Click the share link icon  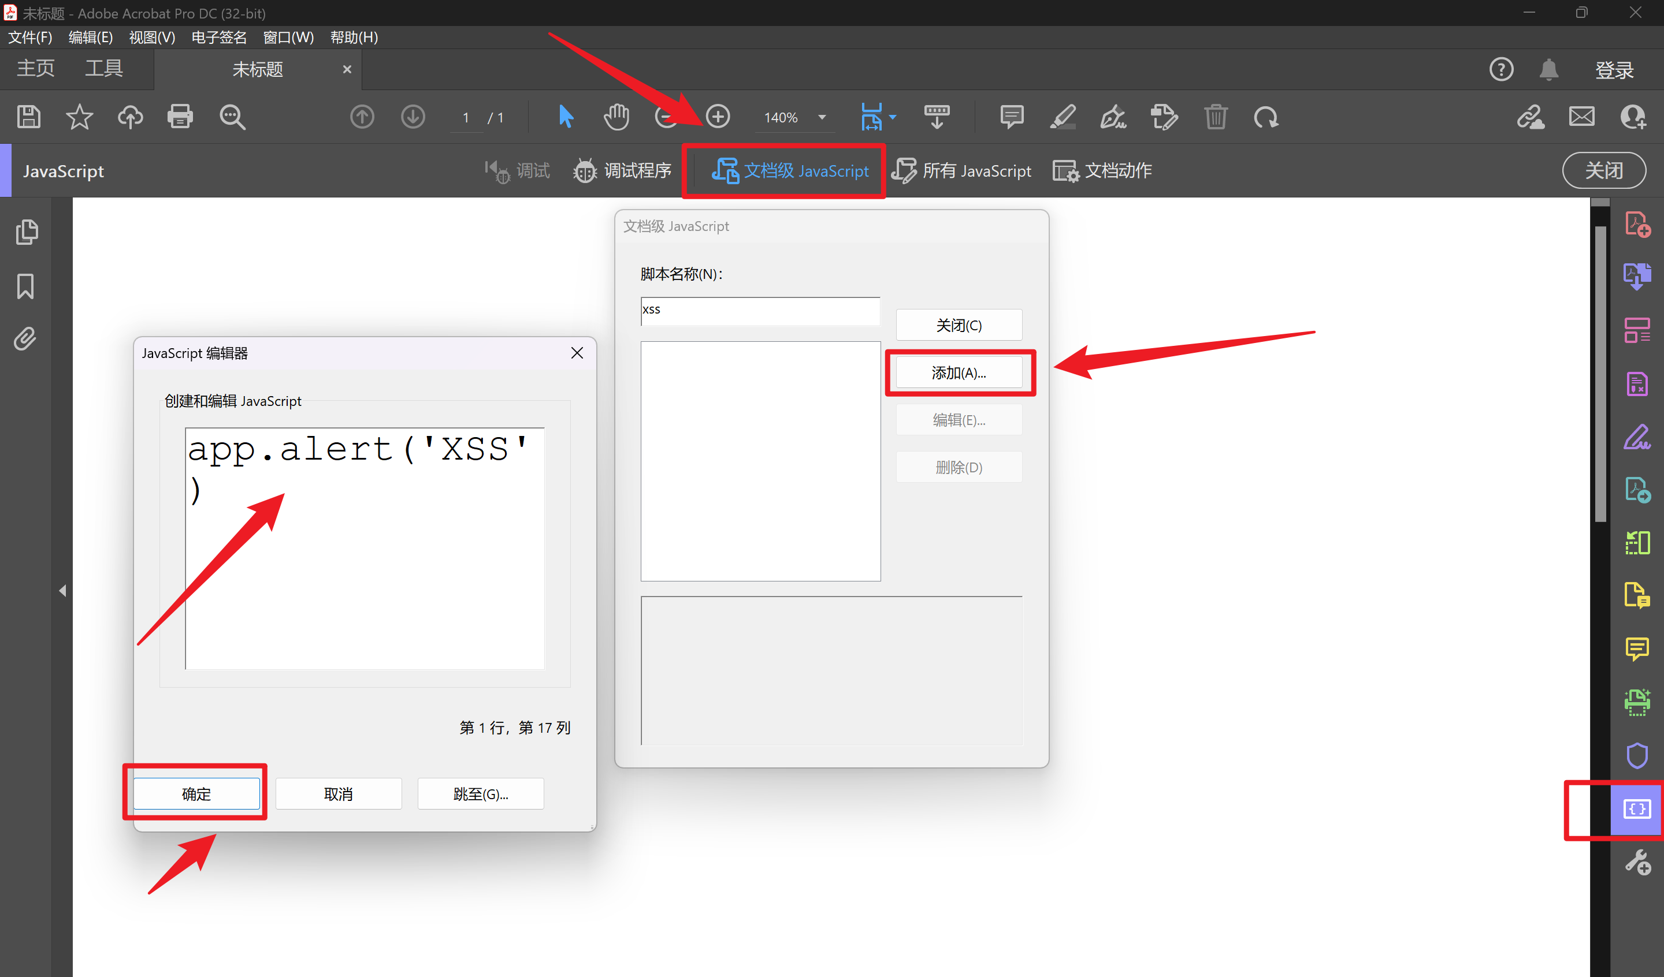[x=1530, y=117]
